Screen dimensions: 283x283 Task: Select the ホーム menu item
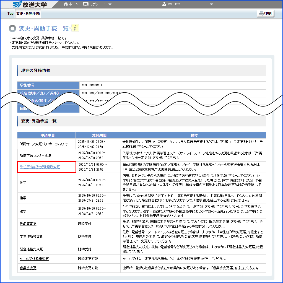(x=72, y=4)
